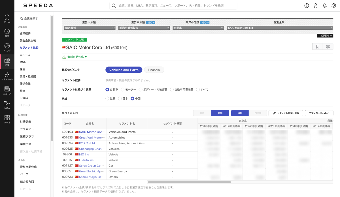This screenshot has width=340, height=197.
Task: Open the Great Wall Motor company link
Action: (x=91, y=138)
